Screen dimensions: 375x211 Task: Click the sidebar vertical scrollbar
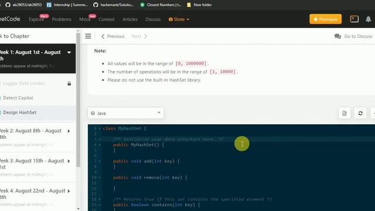(x=78, y=100)
